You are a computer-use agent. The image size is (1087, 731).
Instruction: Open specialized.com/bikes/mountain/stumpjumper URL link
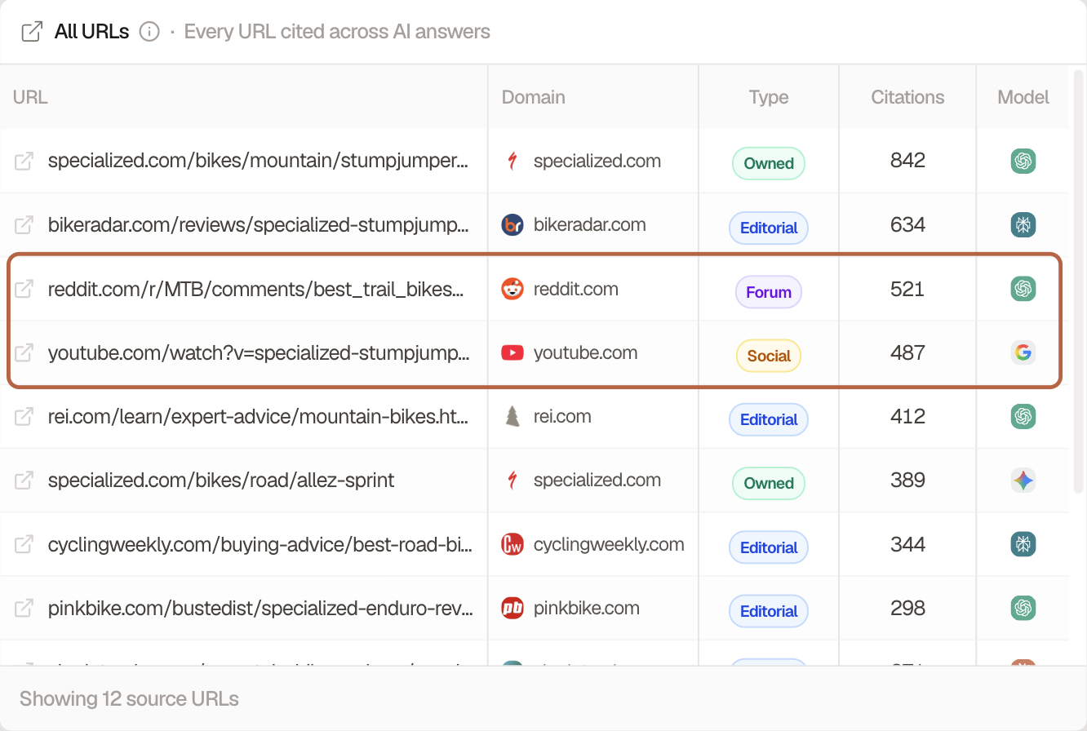pyautogui.click(x=258, y=161)
